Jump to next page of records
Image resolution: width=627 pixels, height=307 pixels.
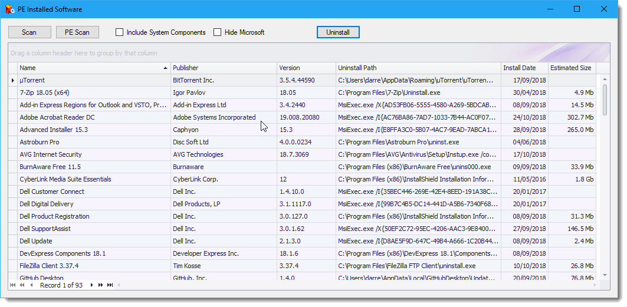click(101, 285)
